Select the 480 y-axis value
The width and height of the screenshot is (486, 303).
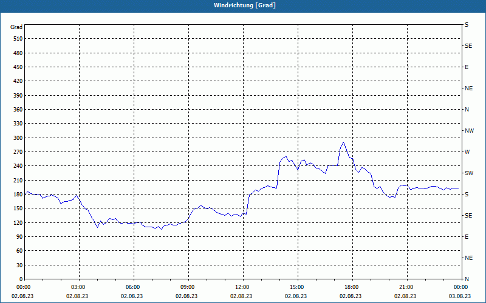click(18, 53)
